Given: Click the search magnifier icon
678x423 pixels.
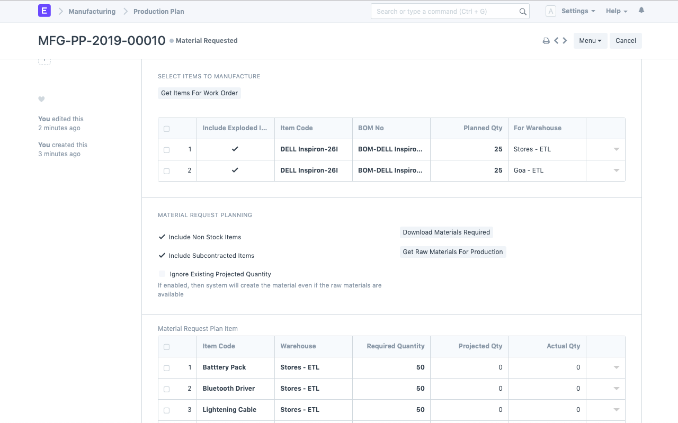Looking at the screenshot, I should [522, 11].
